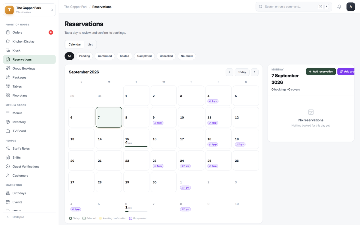Image resolution: width=360 pixels, height=225 pixels.
Task: Click 1 grp badge on October 1
Action: tap(185, 187)
